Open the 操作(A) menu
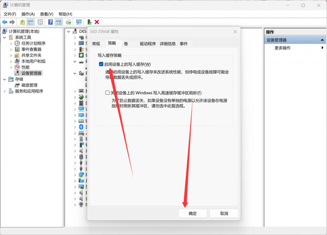The height and width of the screenshot is (235, 327). 28,14
